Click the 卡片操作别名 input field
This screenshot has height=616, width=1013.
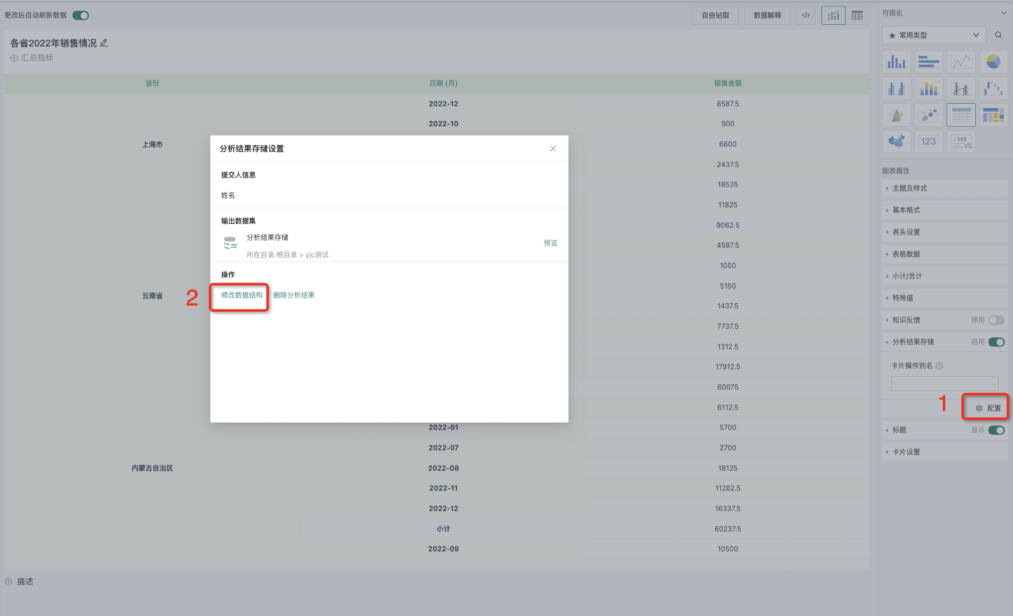[944, 383]
